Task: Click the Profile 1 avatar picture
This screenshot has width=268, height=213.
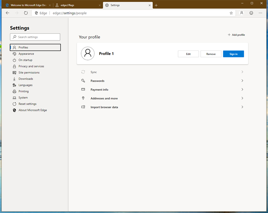Action: coord(88,54)
